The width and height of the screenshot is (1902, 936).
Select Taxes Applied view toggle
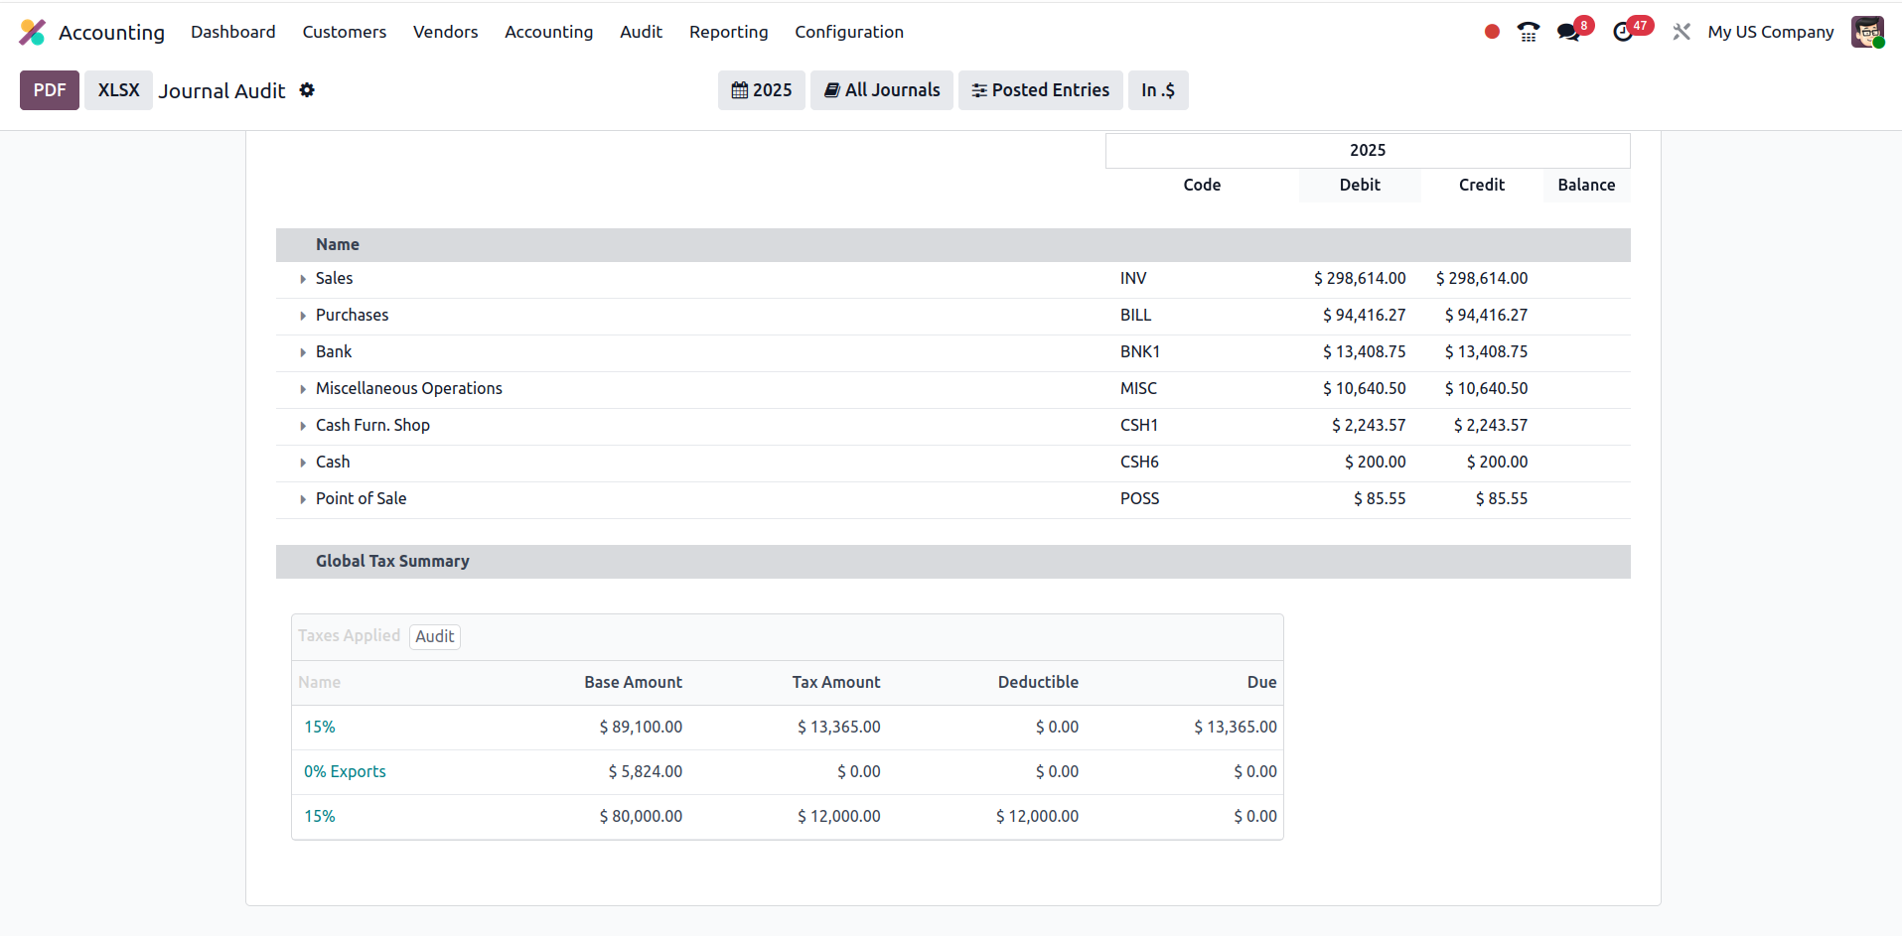coord(349,636)
